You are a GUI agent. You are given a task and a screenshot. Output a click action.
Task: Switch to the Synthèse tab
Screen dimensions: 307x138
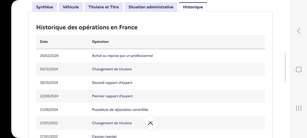(45, 7)
